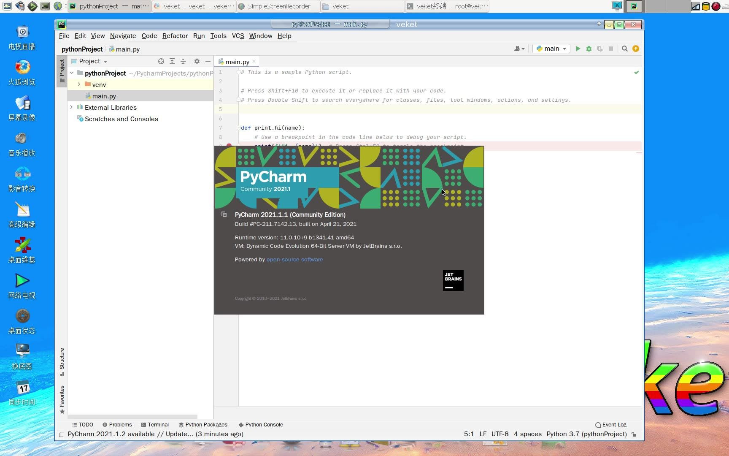
Task: Click the green inspection checkmark in editor
Action: (x=637, y=73)
